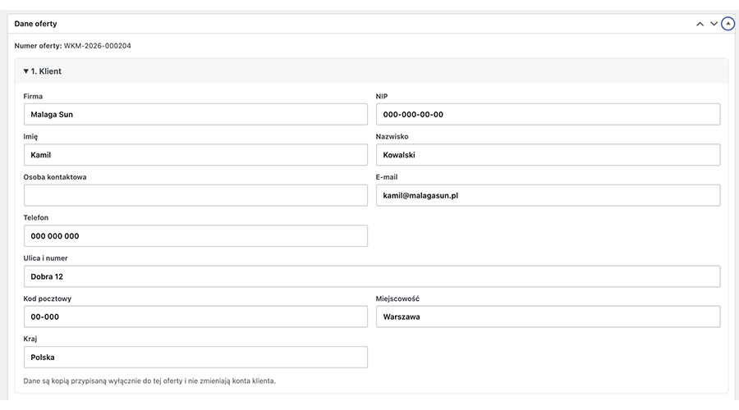Edit the Nazwisko field
The image size is (739, 410).
tap(549, 155)
